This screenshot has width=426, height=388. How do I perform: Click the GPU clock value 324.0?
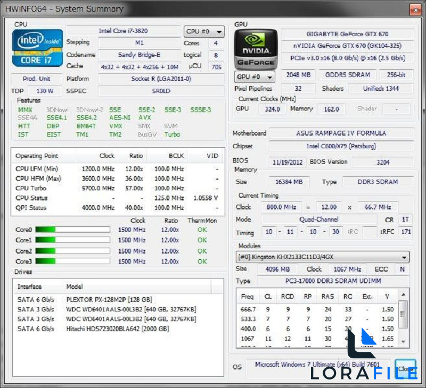pyautogui.click(x=272, y=109)
